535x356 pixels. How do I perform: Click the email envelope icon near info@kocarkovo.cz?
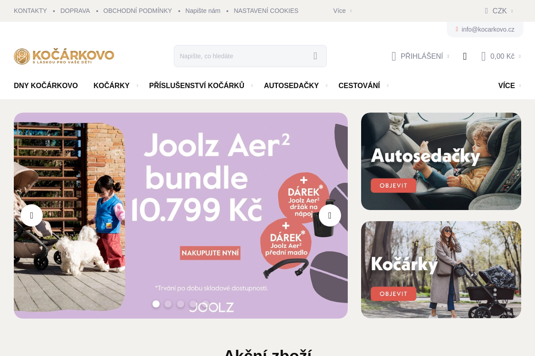point(457,29)
